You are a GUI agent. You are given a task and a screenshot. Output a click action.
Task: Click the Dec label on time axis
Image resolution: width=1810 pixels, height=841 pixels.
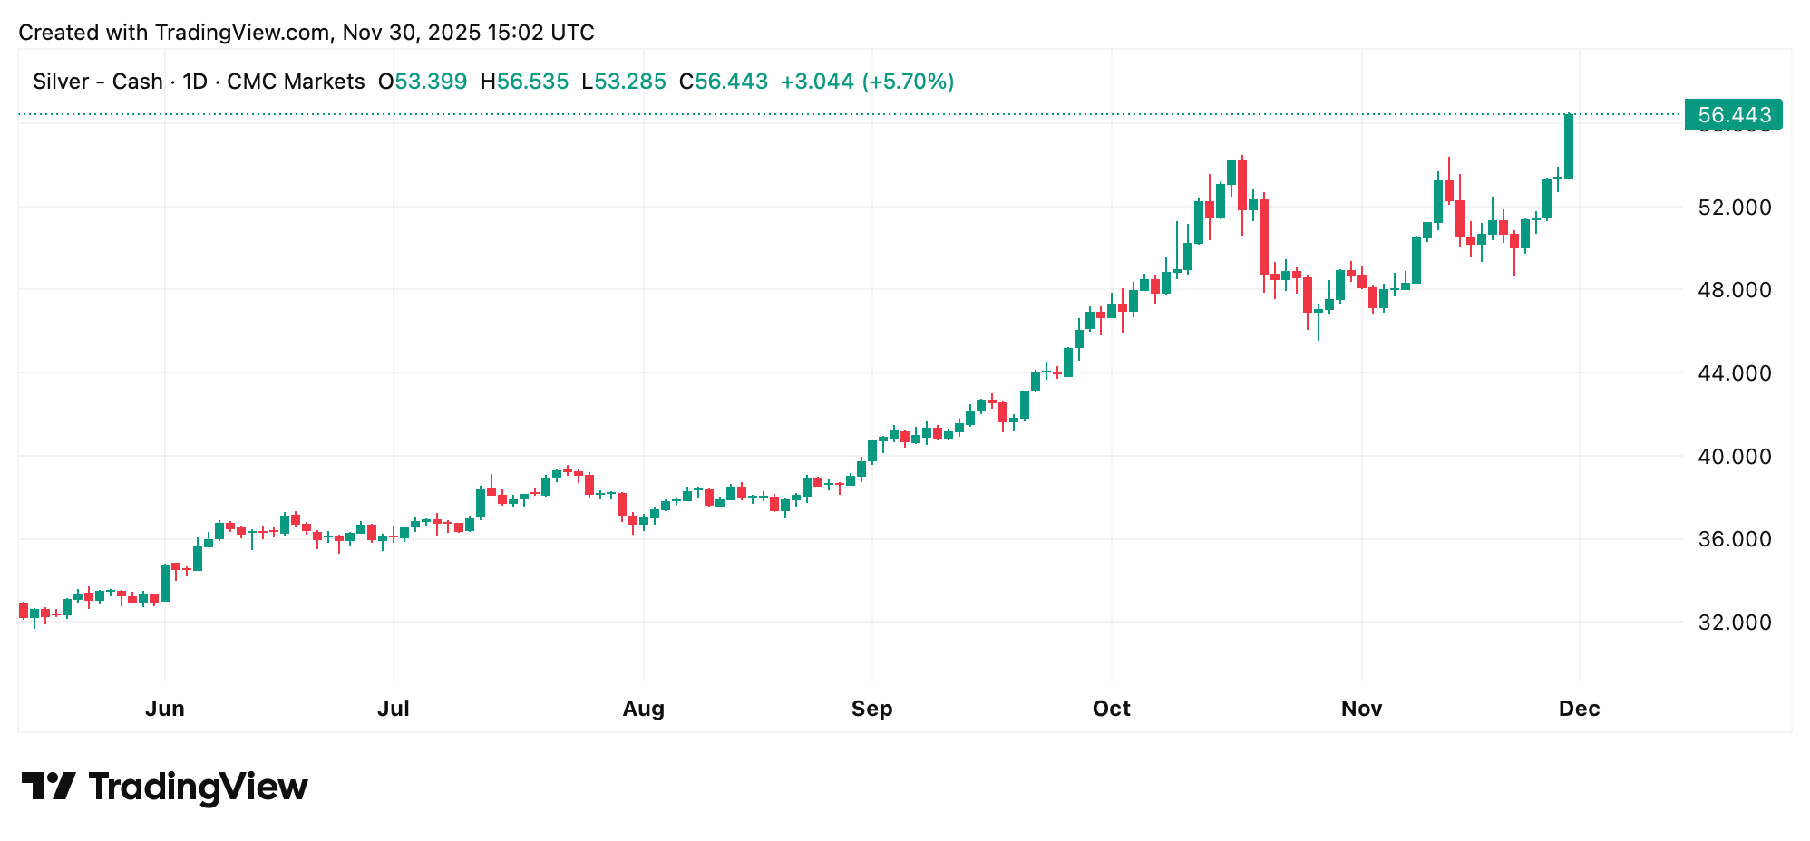click(1579, 709)
